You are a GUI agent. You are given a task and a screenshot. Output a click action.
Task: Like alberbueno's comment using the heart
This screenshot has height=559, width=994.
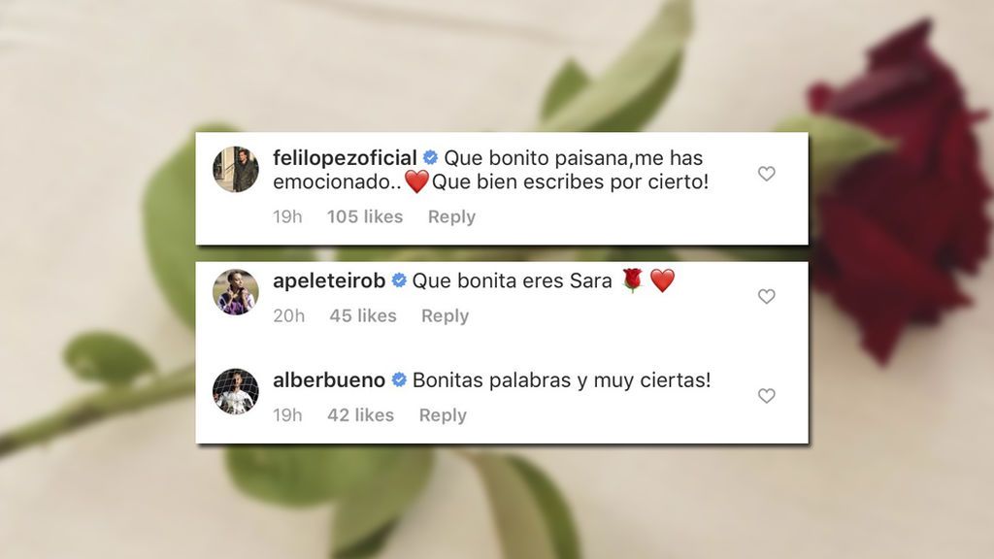click(767, 396)
